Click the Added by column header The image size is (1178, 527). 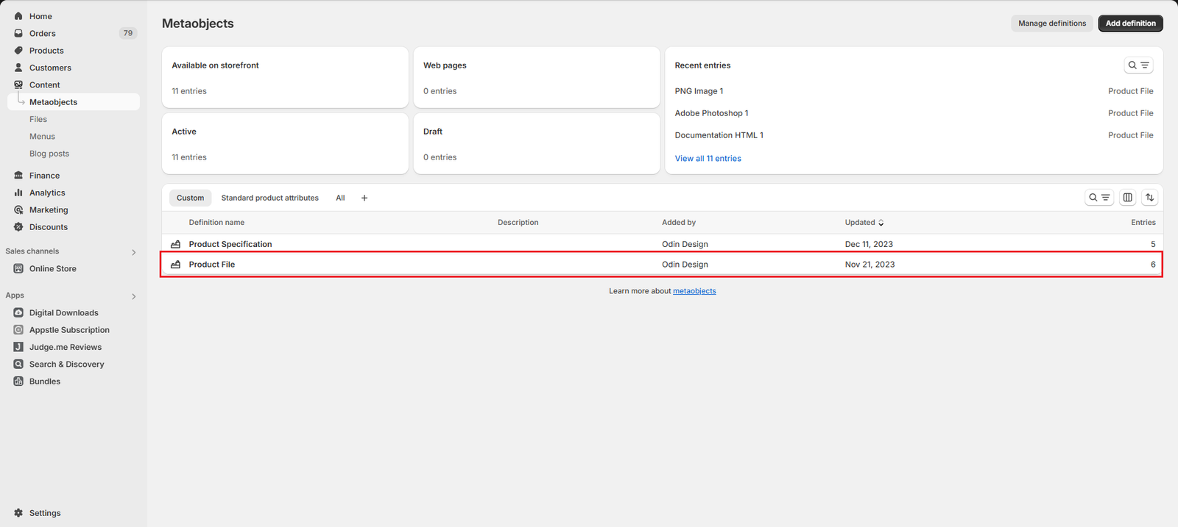679,223
